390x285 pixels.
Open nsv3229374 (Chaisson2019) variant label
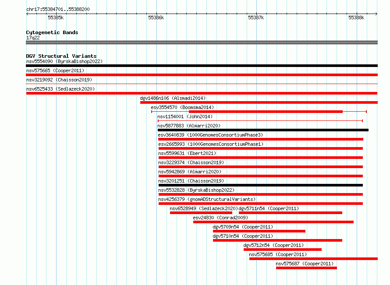[x=191, y=162]
